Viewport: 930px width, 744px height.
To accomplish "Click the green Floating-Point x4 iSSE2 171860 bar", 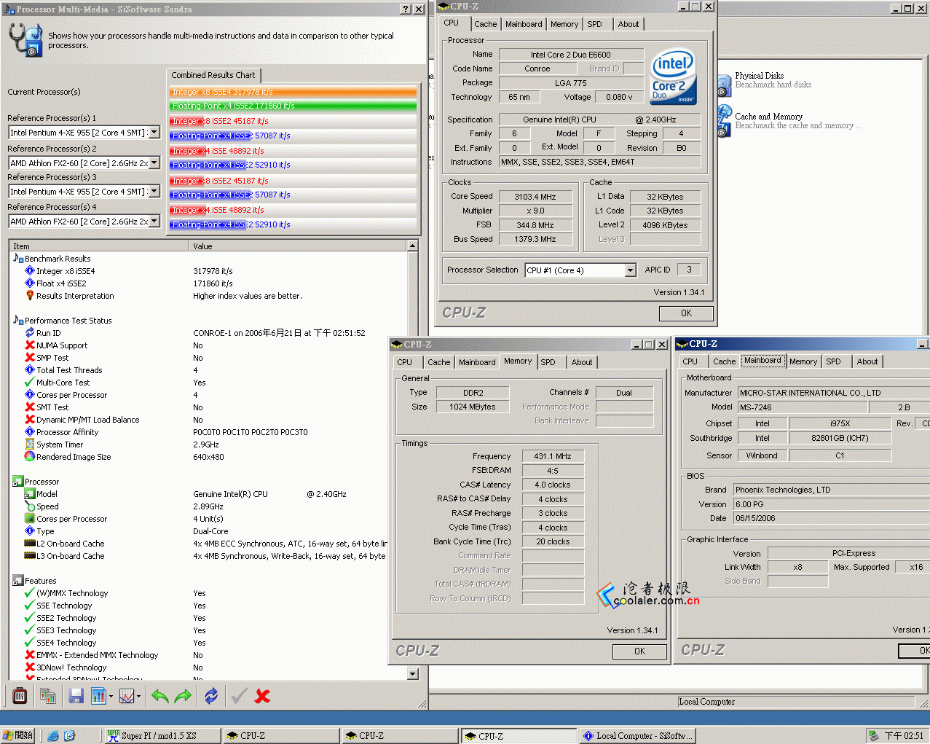I will point(293,106).
